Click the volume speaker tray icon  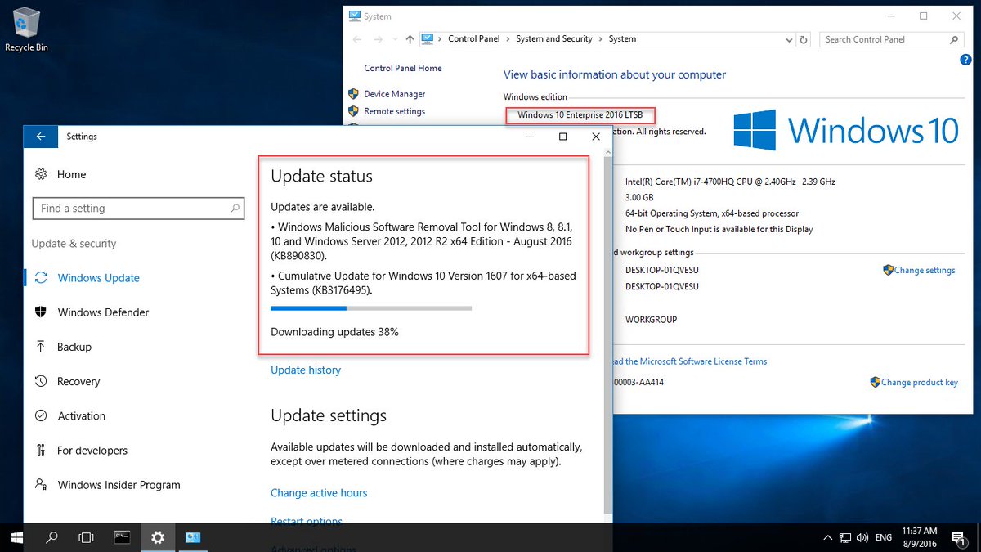pos(863,538)
